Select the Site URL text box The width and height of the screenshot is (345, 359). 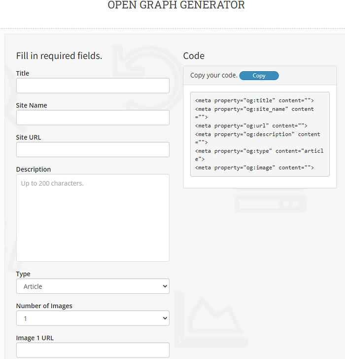point(93,150)
